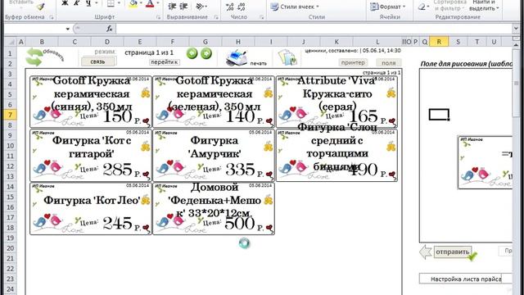
Task: Click the Format Painter brush icon
Action: click(x=41, y=6)
